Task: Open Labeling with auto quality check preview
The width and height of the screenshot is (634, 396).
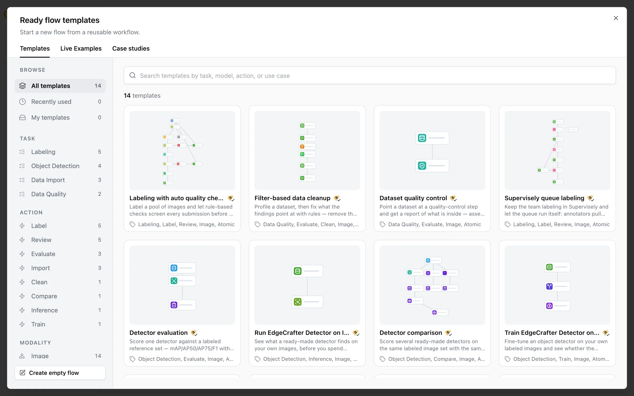Action: 182,150
